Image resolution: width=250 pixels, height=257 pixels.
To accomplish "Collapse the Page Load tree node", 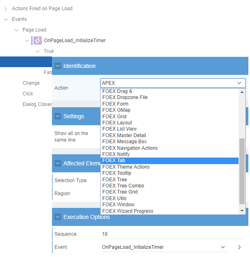I will [16, 30].
